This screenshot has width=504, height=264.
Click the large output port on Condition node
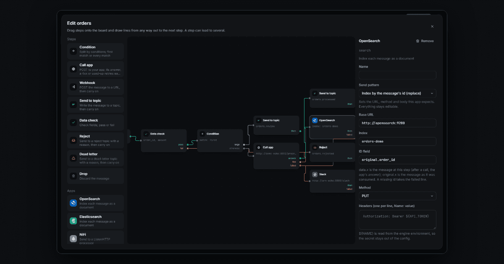244,145
